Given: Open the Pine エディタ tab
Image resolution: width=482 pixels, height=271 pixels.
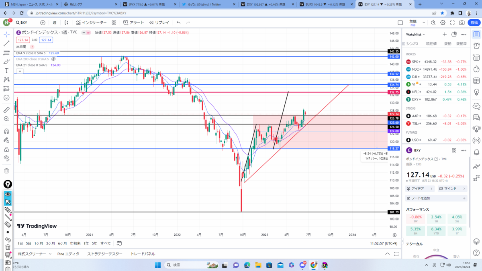Looking at the screenshot, I should tap(68, 254).
